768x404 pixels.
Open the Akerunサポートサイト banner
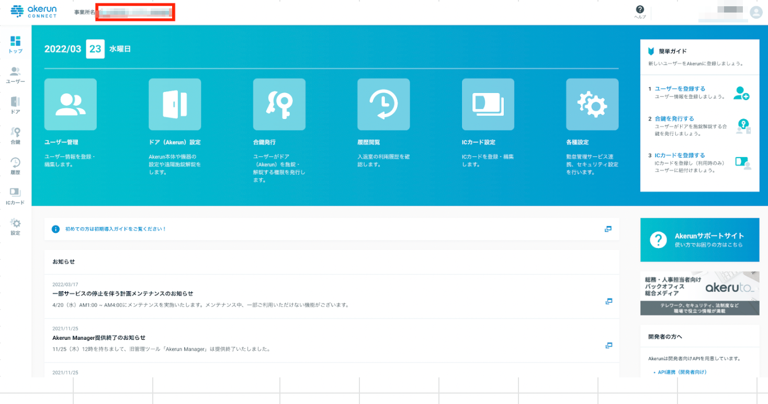699,240
